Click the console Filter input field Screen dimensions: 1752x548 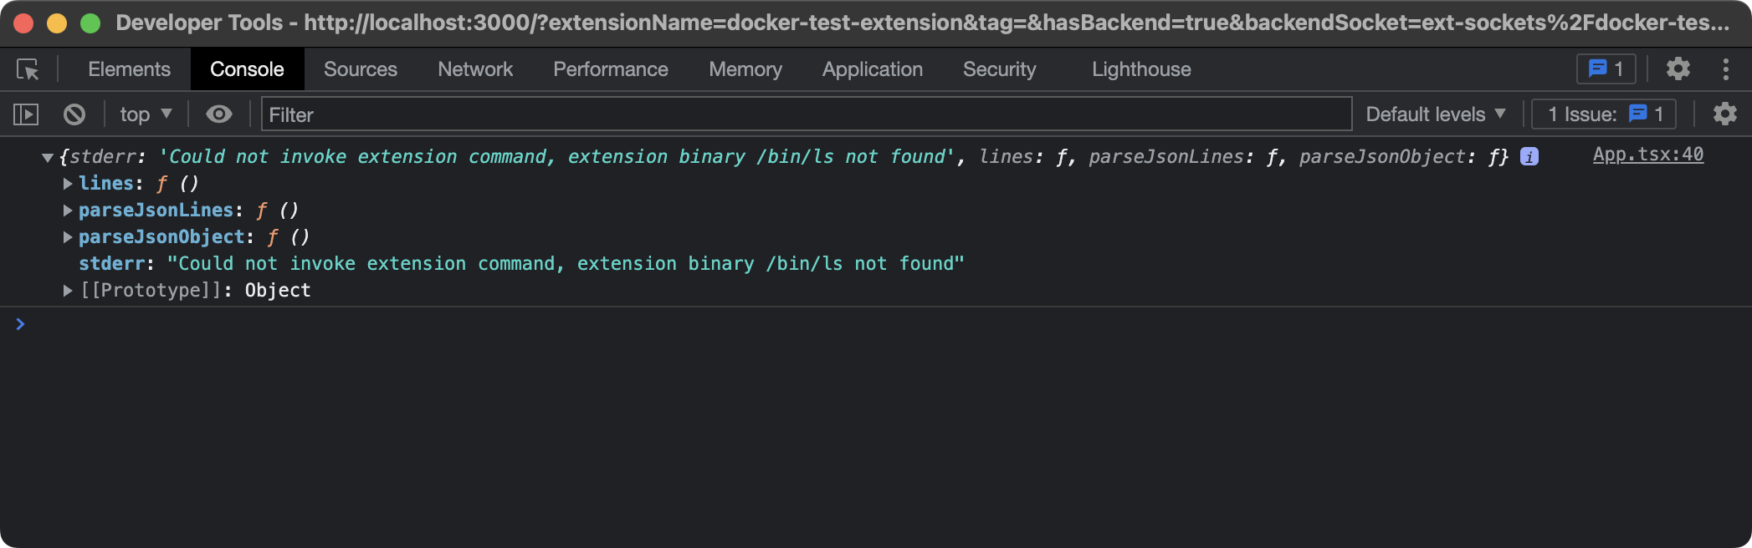806,114
